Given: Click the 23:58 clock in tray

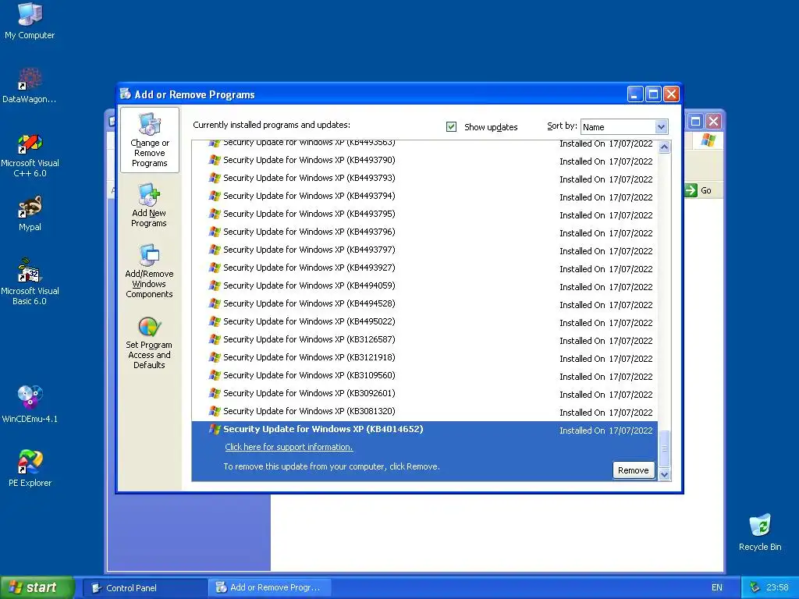Looking at the screenshot, I should [x=777, y=587].
